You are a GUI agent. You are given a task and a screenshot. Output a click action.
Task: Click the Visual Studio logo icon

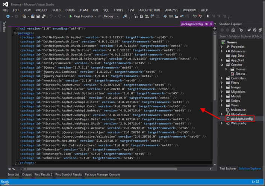click(x=5, y=4)
